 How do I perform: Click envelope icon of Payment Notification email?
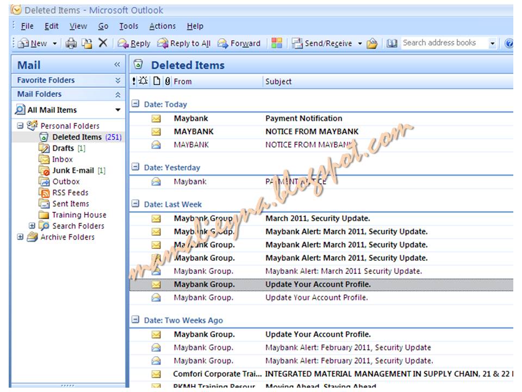click(156, 119)
